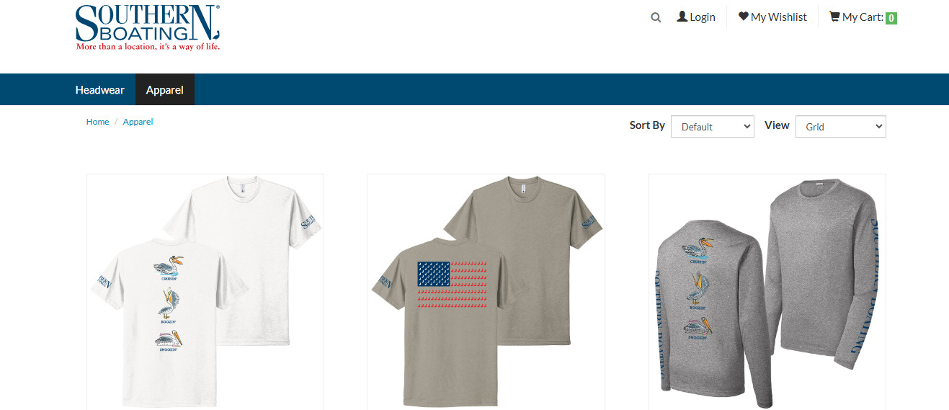
Task: Open white pelican t-shirt product
Action: (205, 292)
